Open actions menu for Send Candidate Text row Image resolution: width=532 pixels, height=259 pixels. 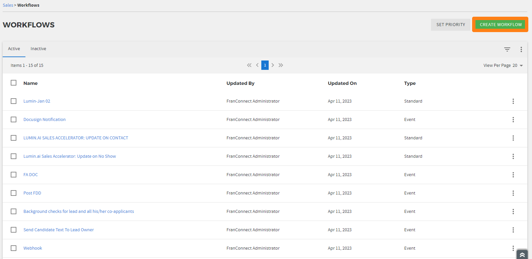[513, 230]
